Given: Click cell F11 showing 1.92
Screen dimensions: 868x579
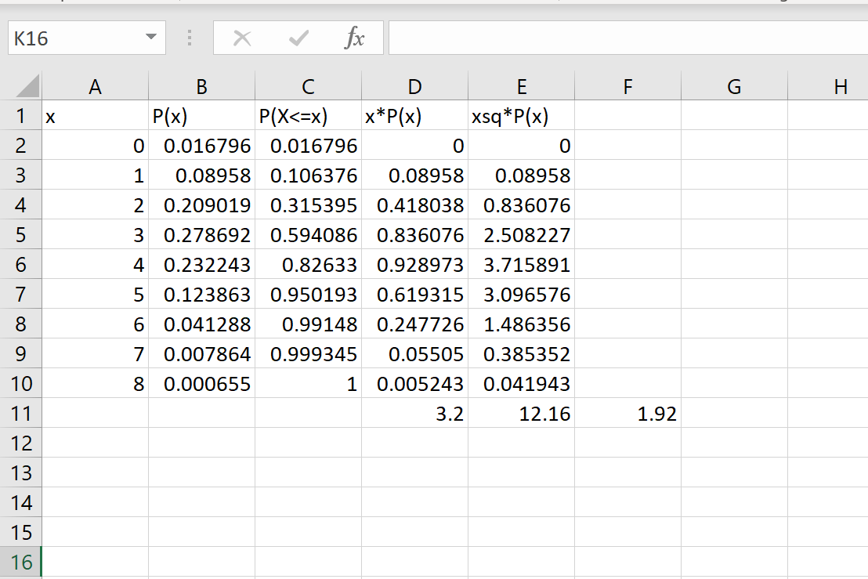Looking at the screenshot, I should coord(627,414).
